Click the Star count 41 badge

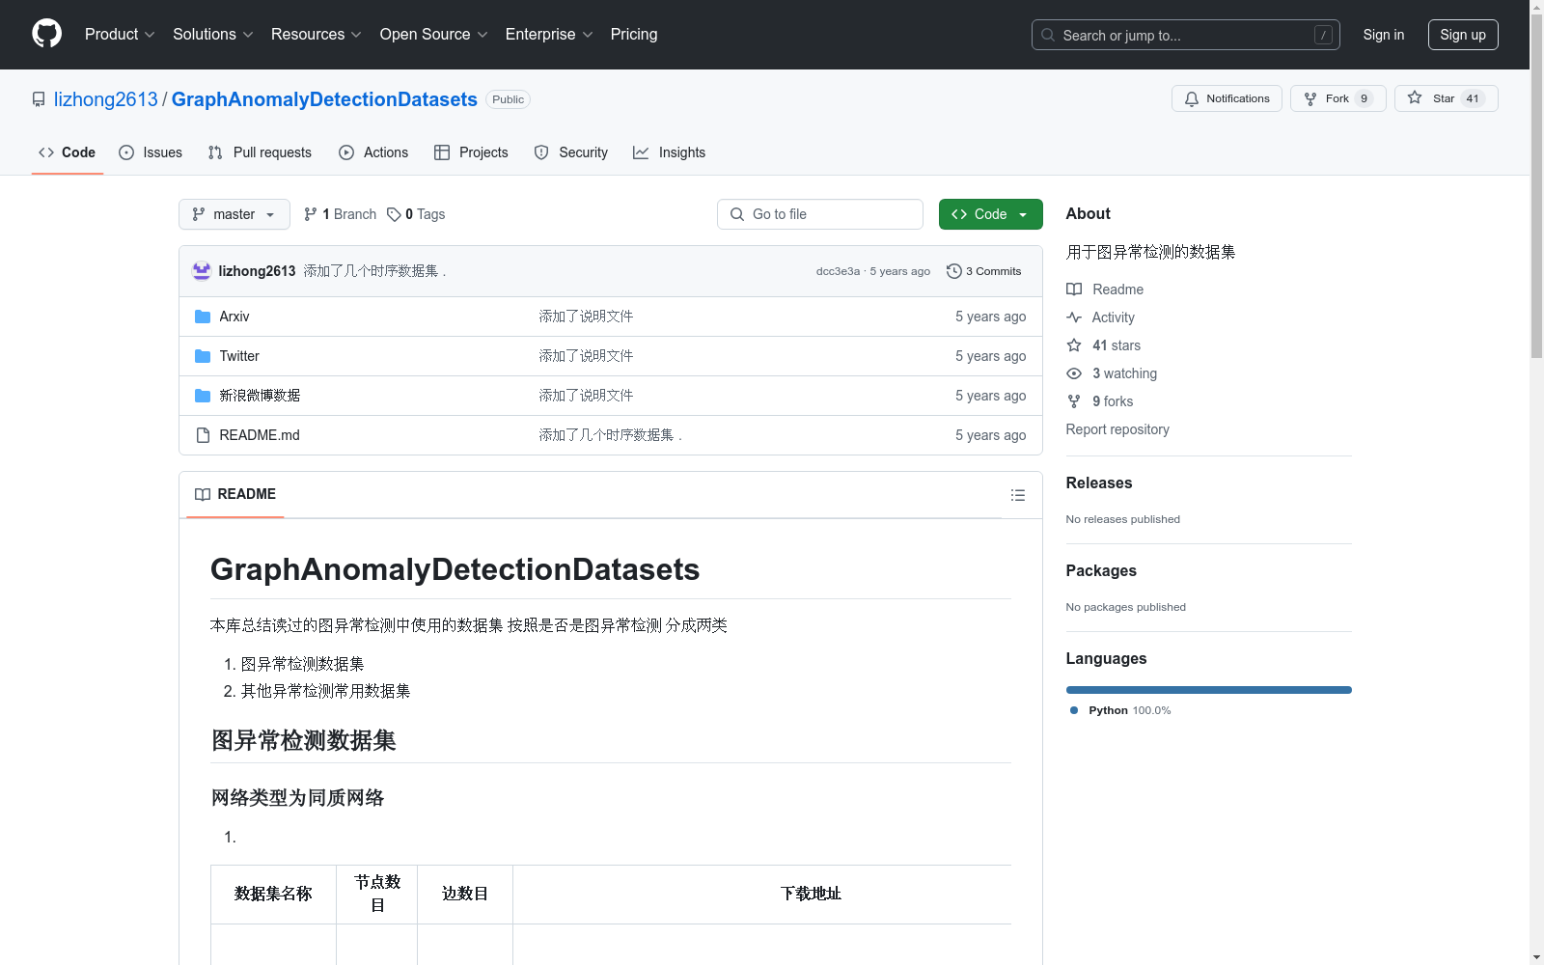tap(1473, 98)
